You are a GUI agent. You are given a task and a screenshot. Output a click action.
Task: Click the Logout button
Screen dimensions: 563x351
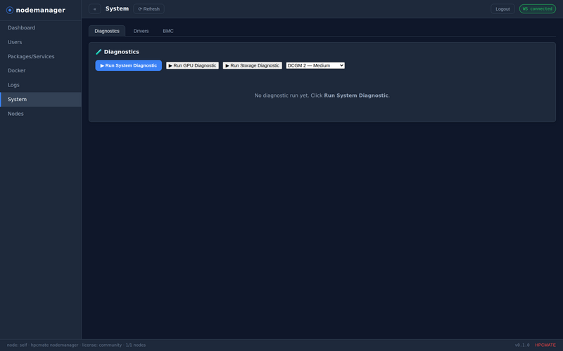click(x=502, y=9)
